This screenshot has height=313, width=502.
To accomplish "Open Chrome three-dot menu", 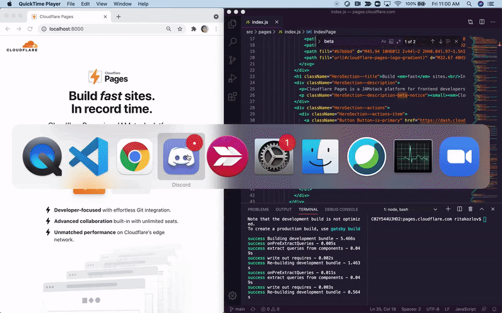I will click(216, 29).
